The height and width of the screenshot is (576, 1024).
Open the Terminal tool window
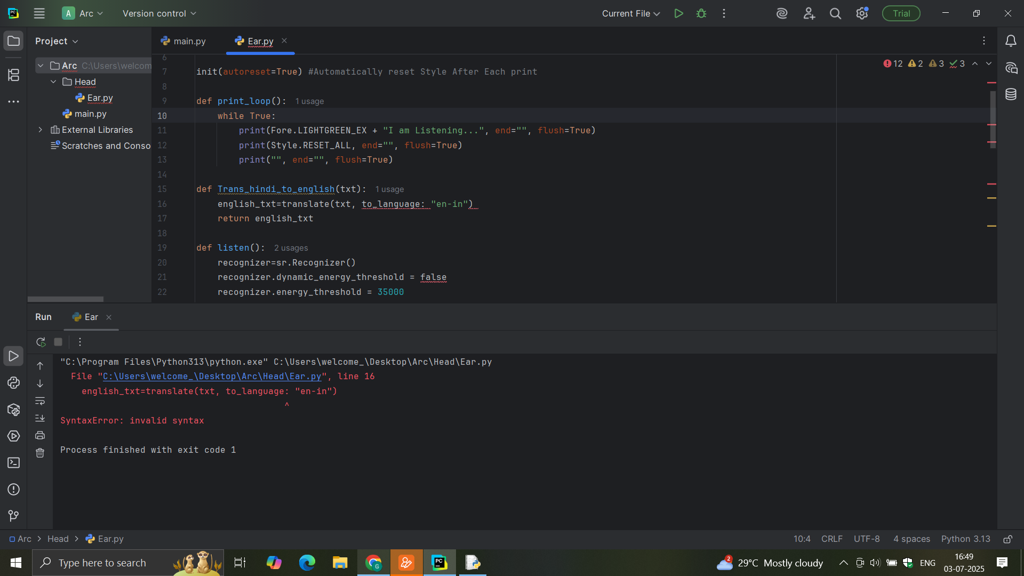13,462
